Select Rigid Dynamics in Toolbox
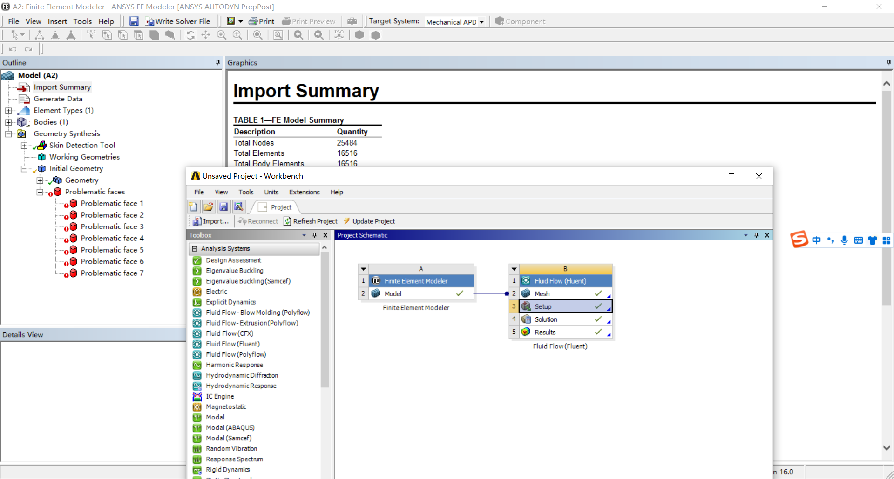This screenshot has height=479, width=894. coord(228,470)
